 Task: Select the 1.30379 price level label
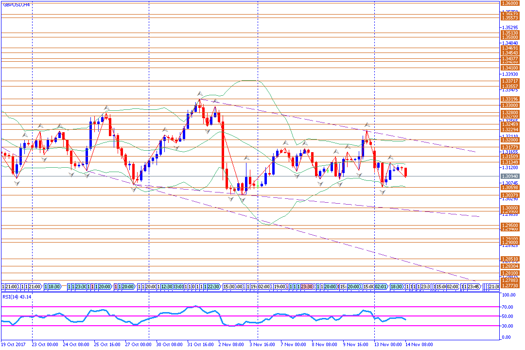(509, 195)
